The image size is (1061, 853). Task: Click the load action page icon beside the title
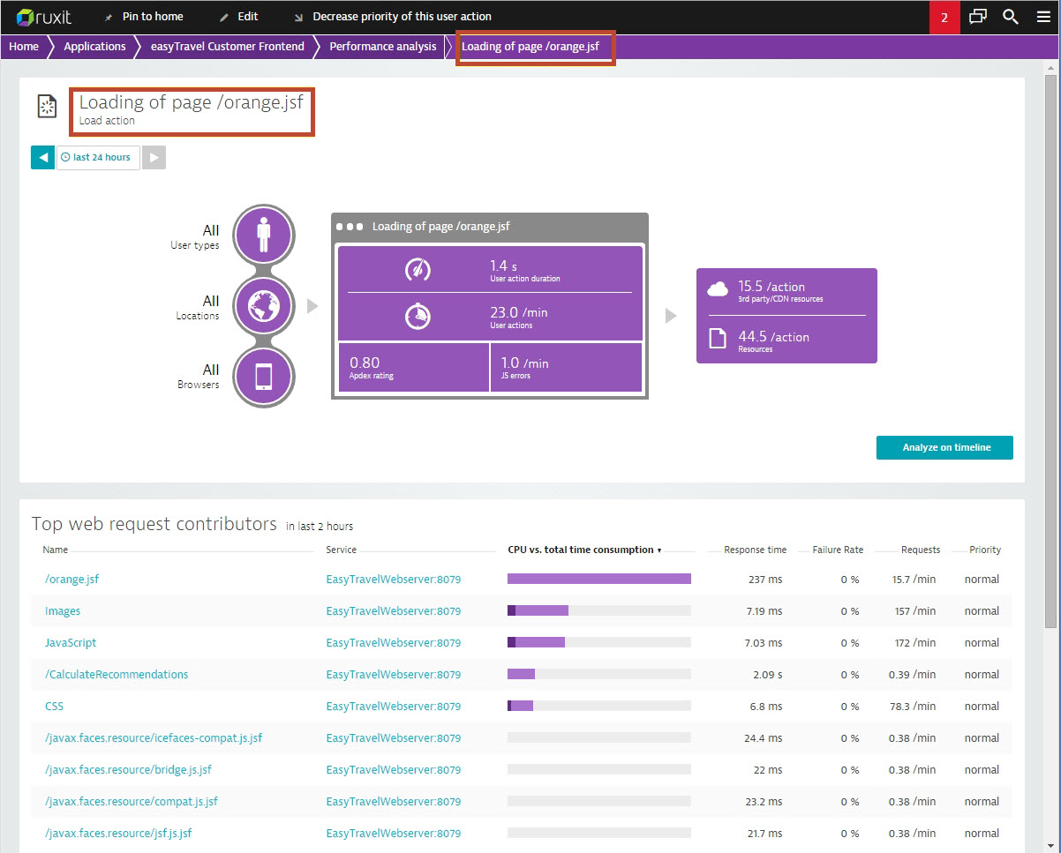pos(47,106)
